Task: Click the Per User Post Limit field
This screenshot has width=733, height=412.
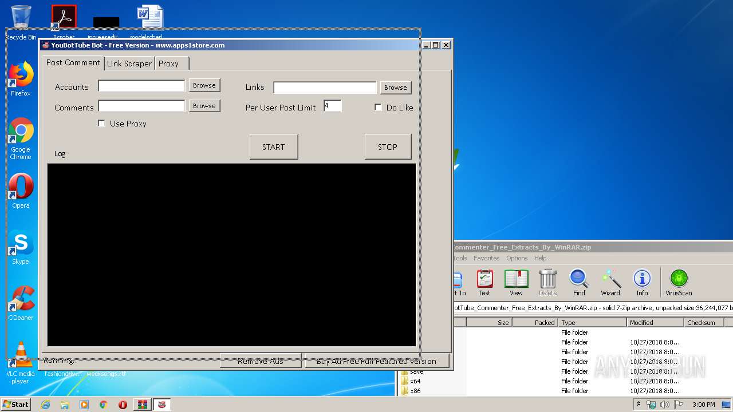Action: [332, 106]
